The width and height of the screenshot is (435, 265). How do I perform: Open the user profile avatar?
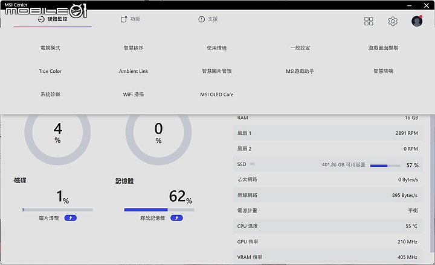point(417,21)
